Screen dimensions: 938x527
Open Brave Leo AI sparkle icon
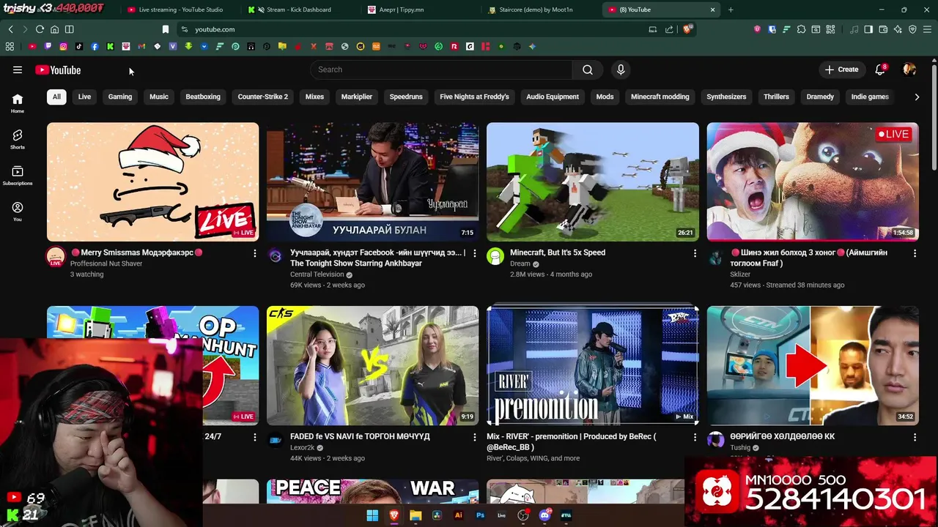tap(898, 29)
